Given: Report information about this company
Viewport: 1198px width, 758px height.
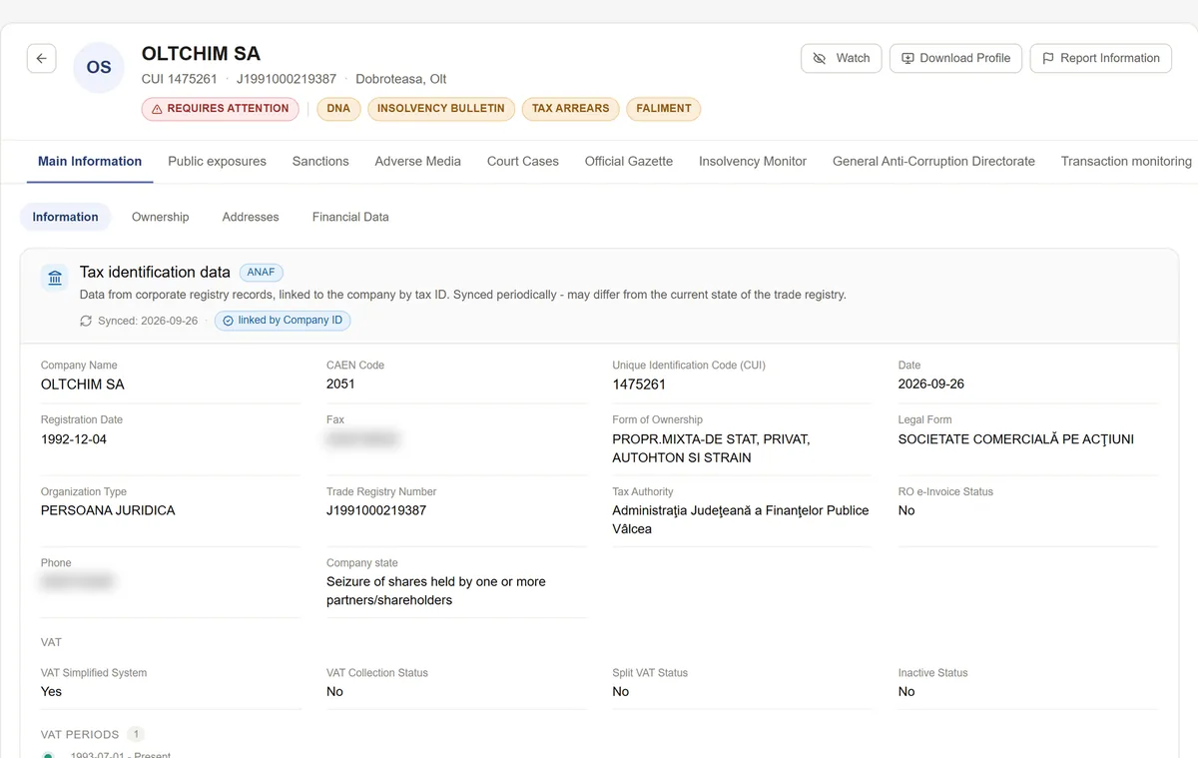Looking at the screenshot, I should click(1100, 58).
